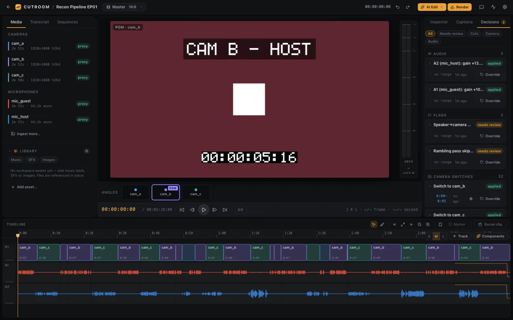The height and width of the screenshot is (320, 513).
Task: Jump to the end of the sequence
Action: pyautogui.click(x=225, y=210)
